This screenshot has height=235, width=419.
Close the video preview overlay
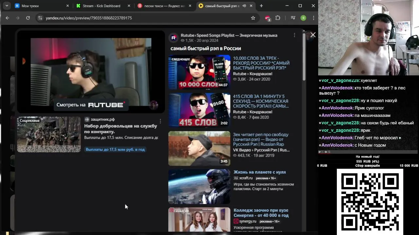pyautogui.click(x=313, y=35)
